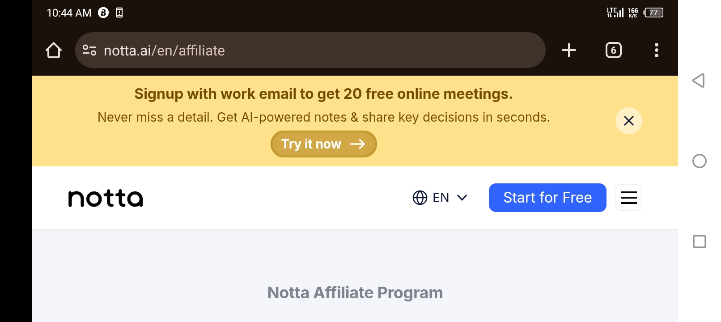Tap the Android recent apps square
Image resolution: width=721 pixels, height=322 pixels.
pos(699,241)
